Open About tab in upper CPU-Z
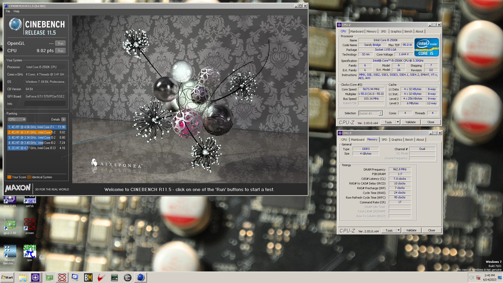Image resolution: width=503 pixels, height=283 pixels. 419,31
